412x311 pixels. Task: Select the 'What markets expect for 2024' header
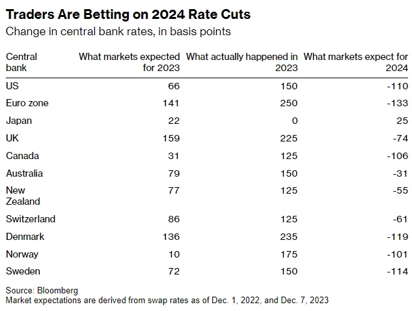[356, 62]
